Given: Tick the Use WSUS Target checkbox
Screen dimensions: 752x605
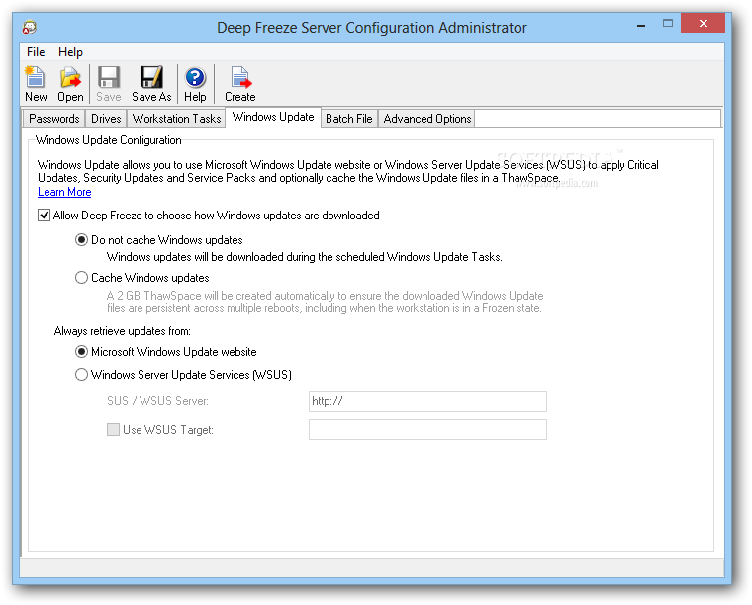Looking at the screenshot, I should coord(113,429).
